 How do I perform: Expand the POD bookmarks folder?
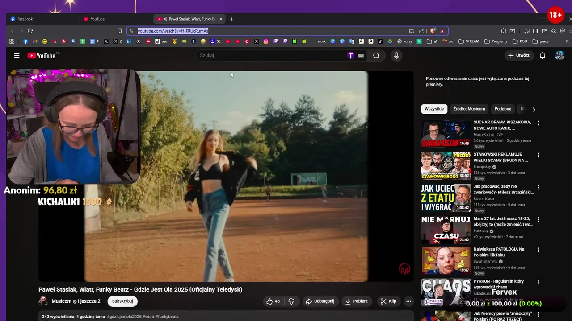pyautogui.click(x=520, y=41)
